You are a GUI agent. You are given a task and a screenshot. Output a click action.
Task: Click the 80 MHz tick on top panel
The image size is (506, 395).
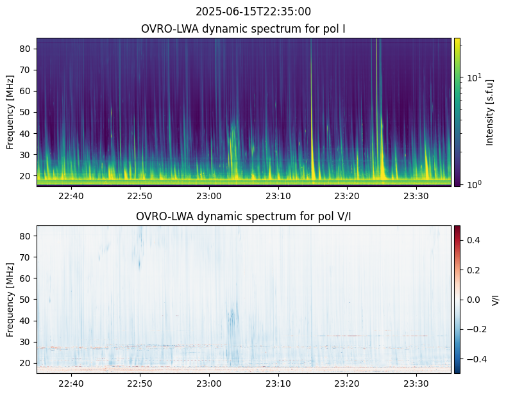tap(26, 49)
